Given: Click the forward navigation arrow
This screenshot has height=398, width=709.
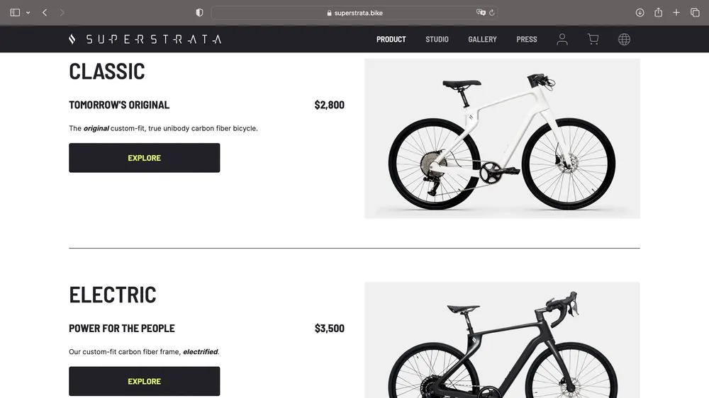Looking at the screenshot, I should pos(62,13).
